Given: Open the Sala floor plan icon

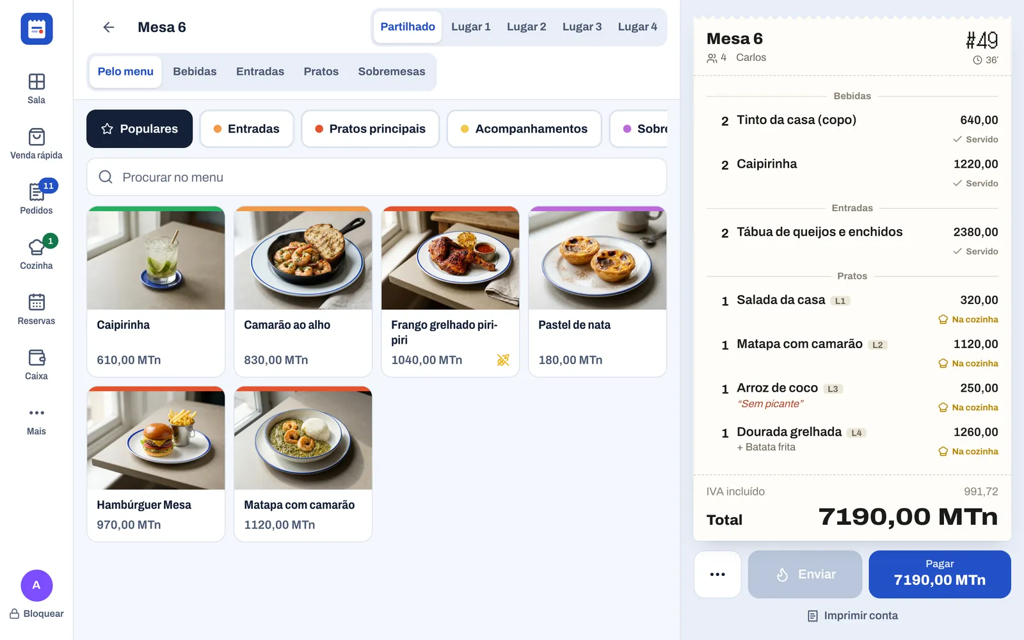Looking at the screenshot, I should pyautogui.click(x=36, y=82).
